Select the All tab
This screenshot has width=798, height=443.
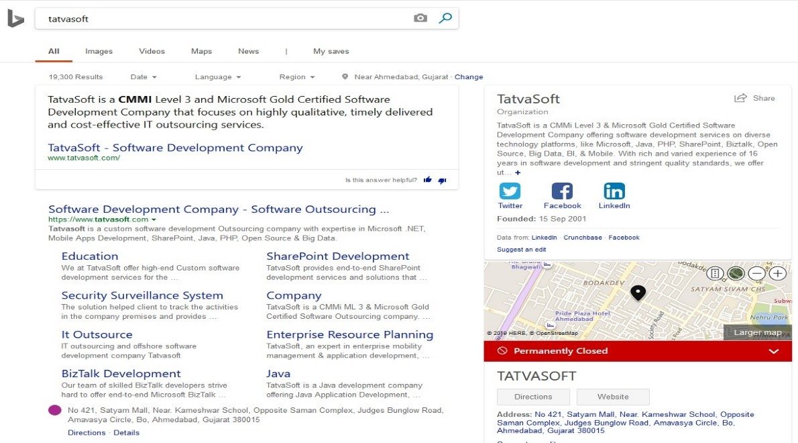click(54, 51)
